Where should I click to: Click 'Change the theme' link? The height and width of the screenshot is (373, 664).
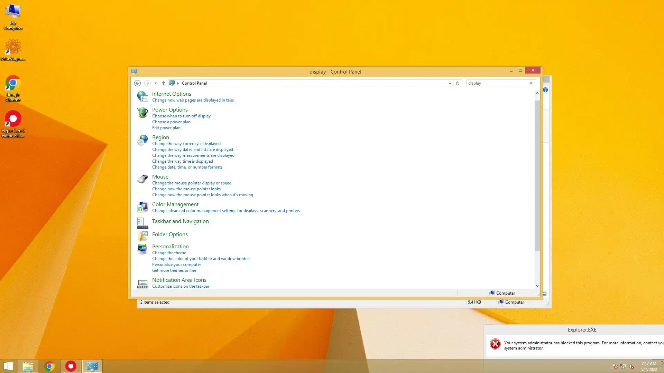pyautogui.click(x=169, y=253)
